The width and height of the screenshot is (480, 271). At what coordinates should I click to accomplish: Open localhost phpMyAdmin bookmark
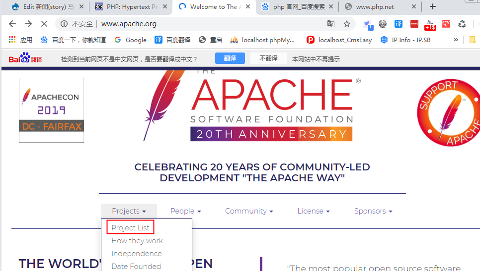[x=263, y=40]
